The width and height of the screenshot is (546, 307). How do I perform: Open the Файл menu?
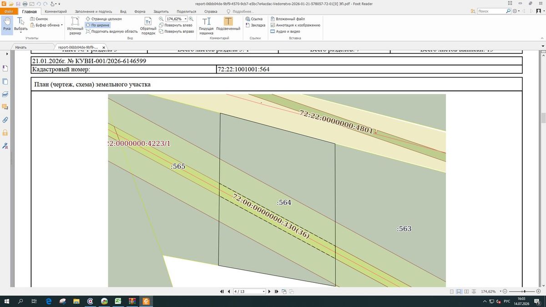(x=9, y=11)
